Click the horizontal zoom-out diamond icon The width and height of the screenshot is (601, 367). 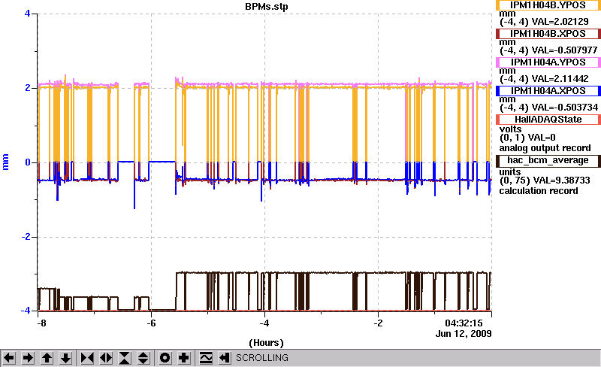[x=106, y=358]
